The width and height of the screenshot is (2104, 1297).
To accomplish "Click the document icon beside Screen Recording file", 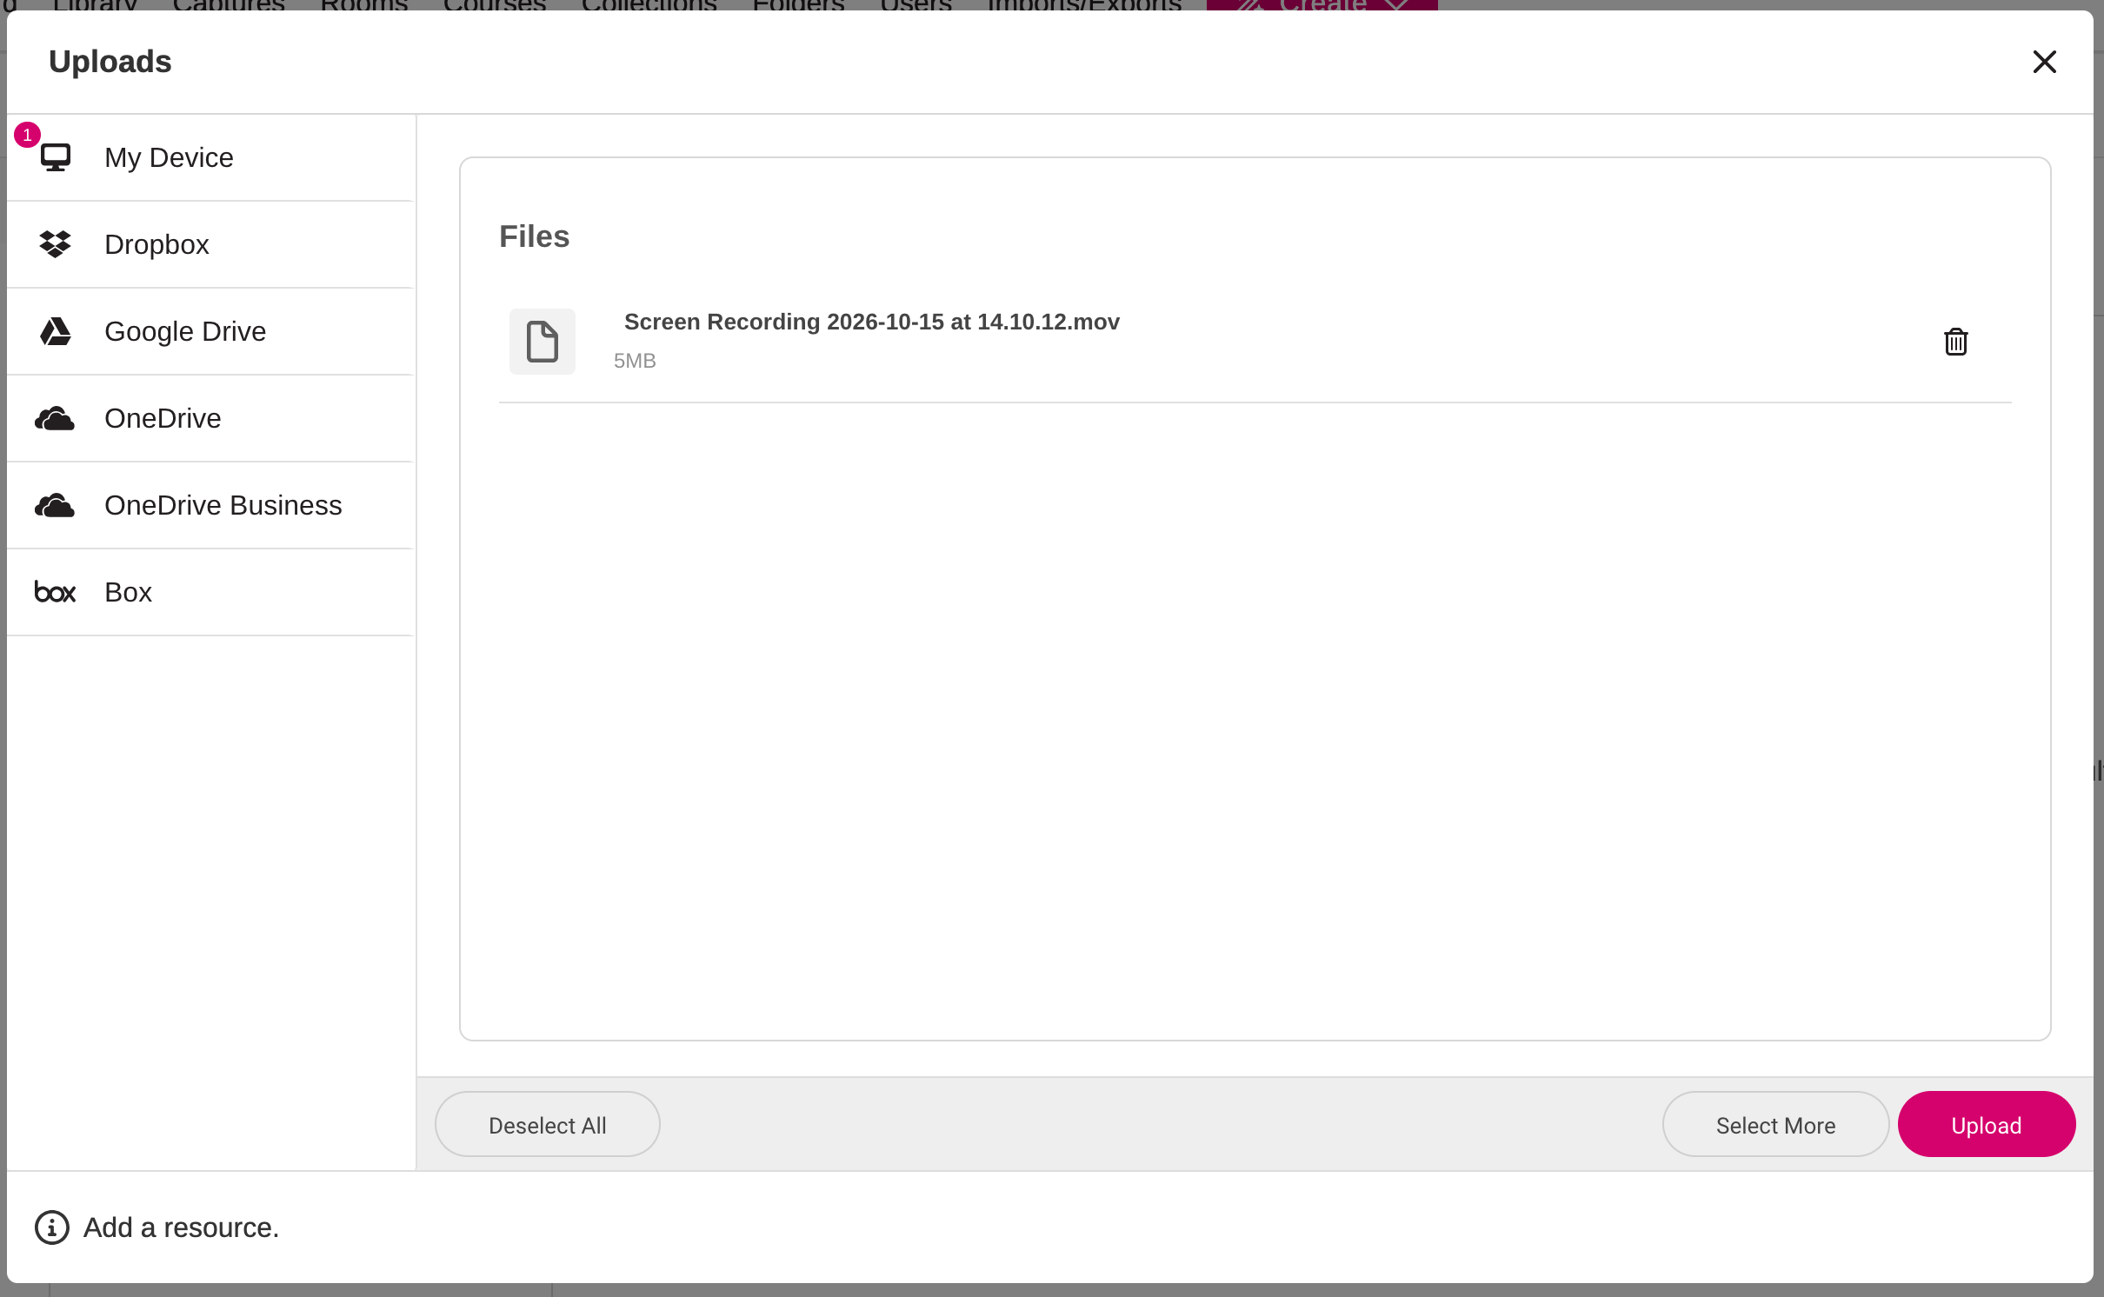I will (x=543, y=342).
